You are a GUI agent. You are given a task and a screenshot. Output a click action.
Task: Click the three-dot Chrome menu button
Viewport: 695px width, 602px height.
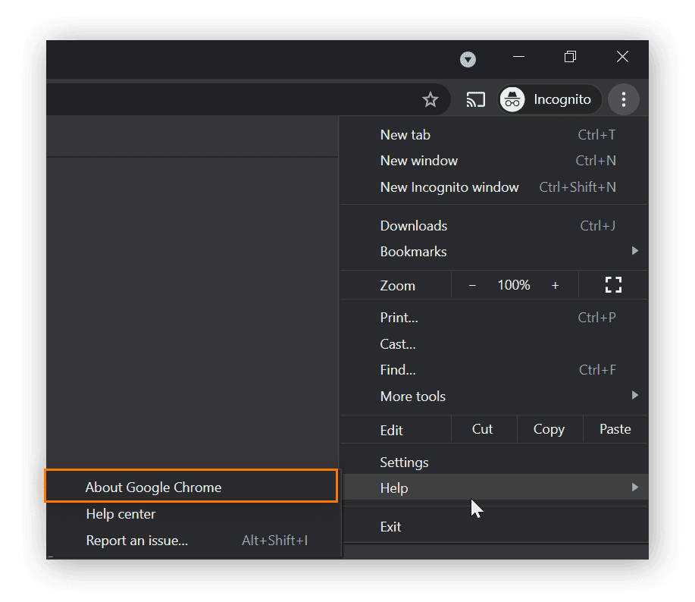click(623, 99)
